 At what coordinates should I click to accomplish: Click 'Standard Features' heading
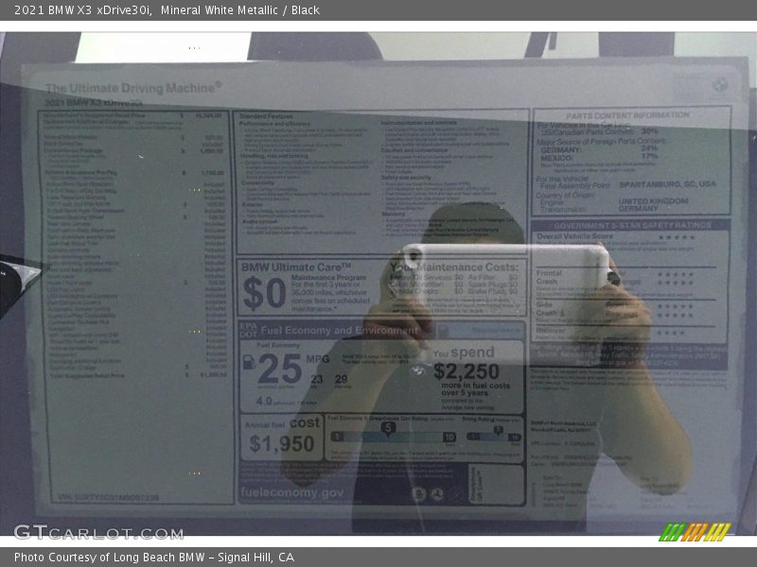point(266,116)
